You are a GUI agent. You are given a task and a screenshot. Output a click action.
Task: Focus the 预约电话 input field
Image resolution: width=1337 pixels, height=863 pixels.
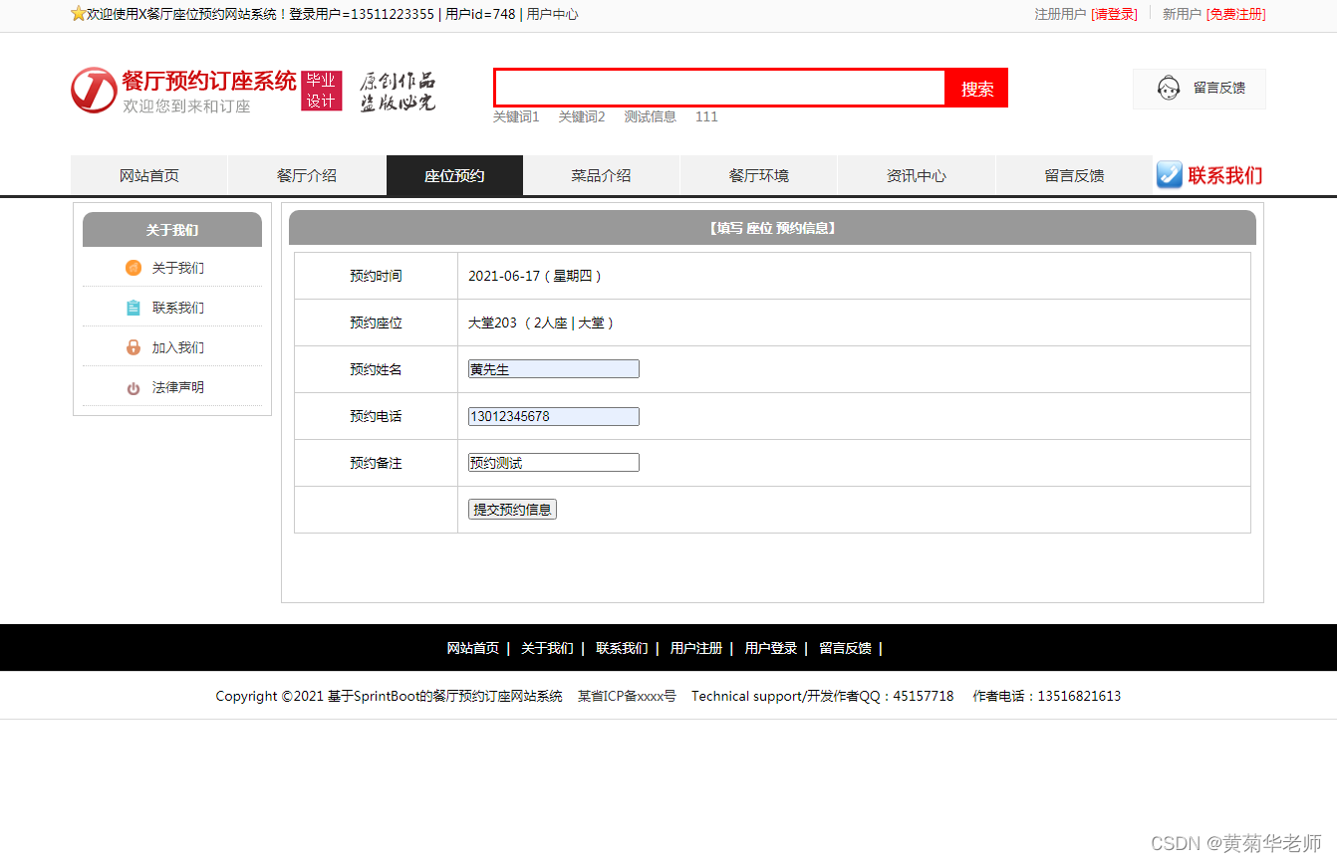[x=554, y=416]
